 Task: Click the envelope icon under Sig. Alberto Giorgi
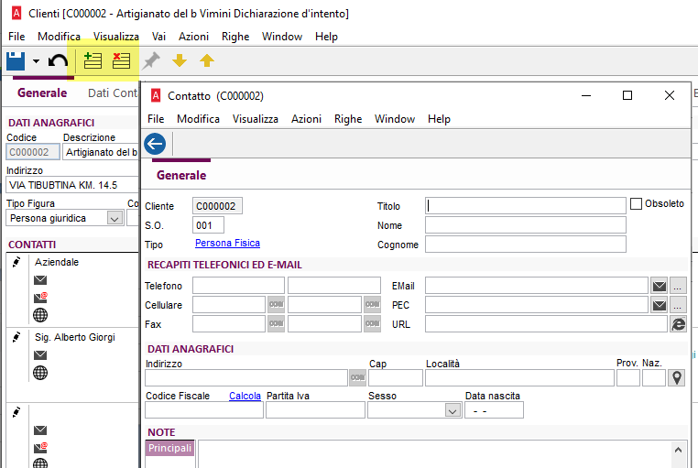coord(40,355)
